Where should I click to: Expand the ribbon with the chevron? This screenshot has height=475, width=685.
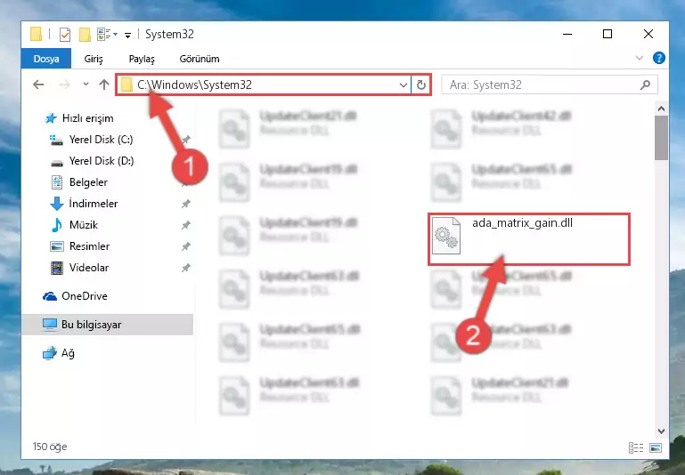[x=640, y=58]
